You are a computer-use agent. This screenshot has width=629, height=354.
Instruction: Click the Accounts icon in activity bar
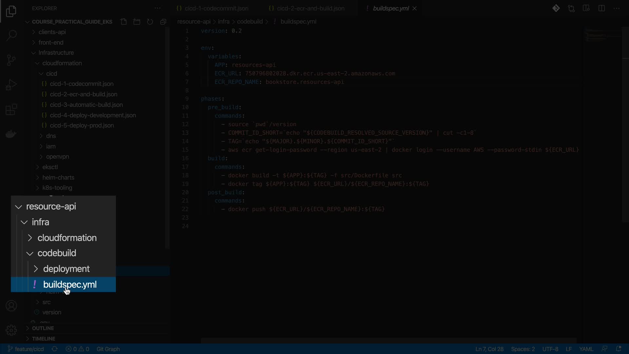(11, 306)
